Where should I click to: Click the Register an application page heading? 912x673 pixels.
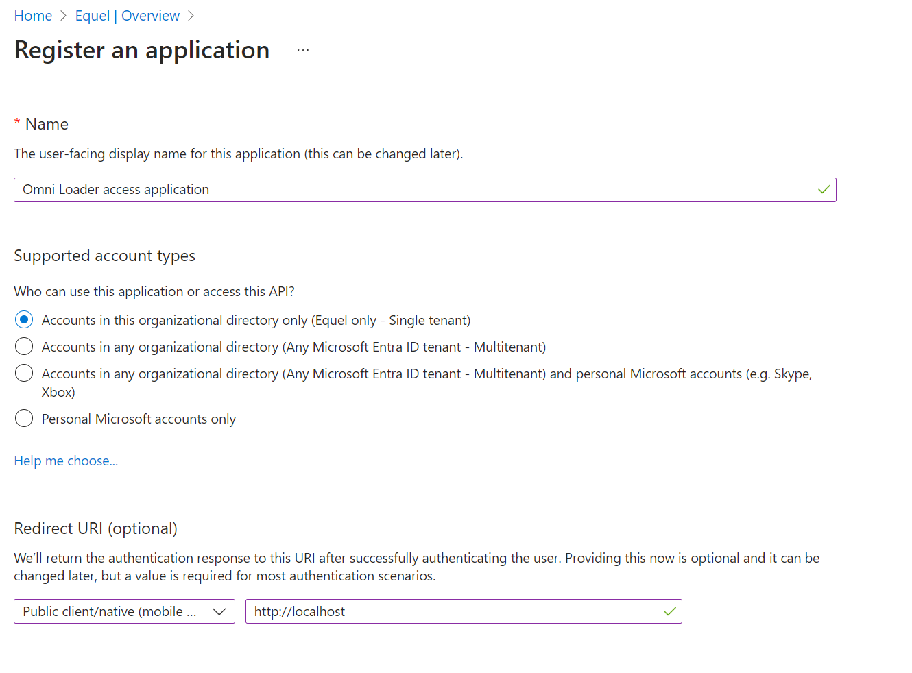pos(142,50)
